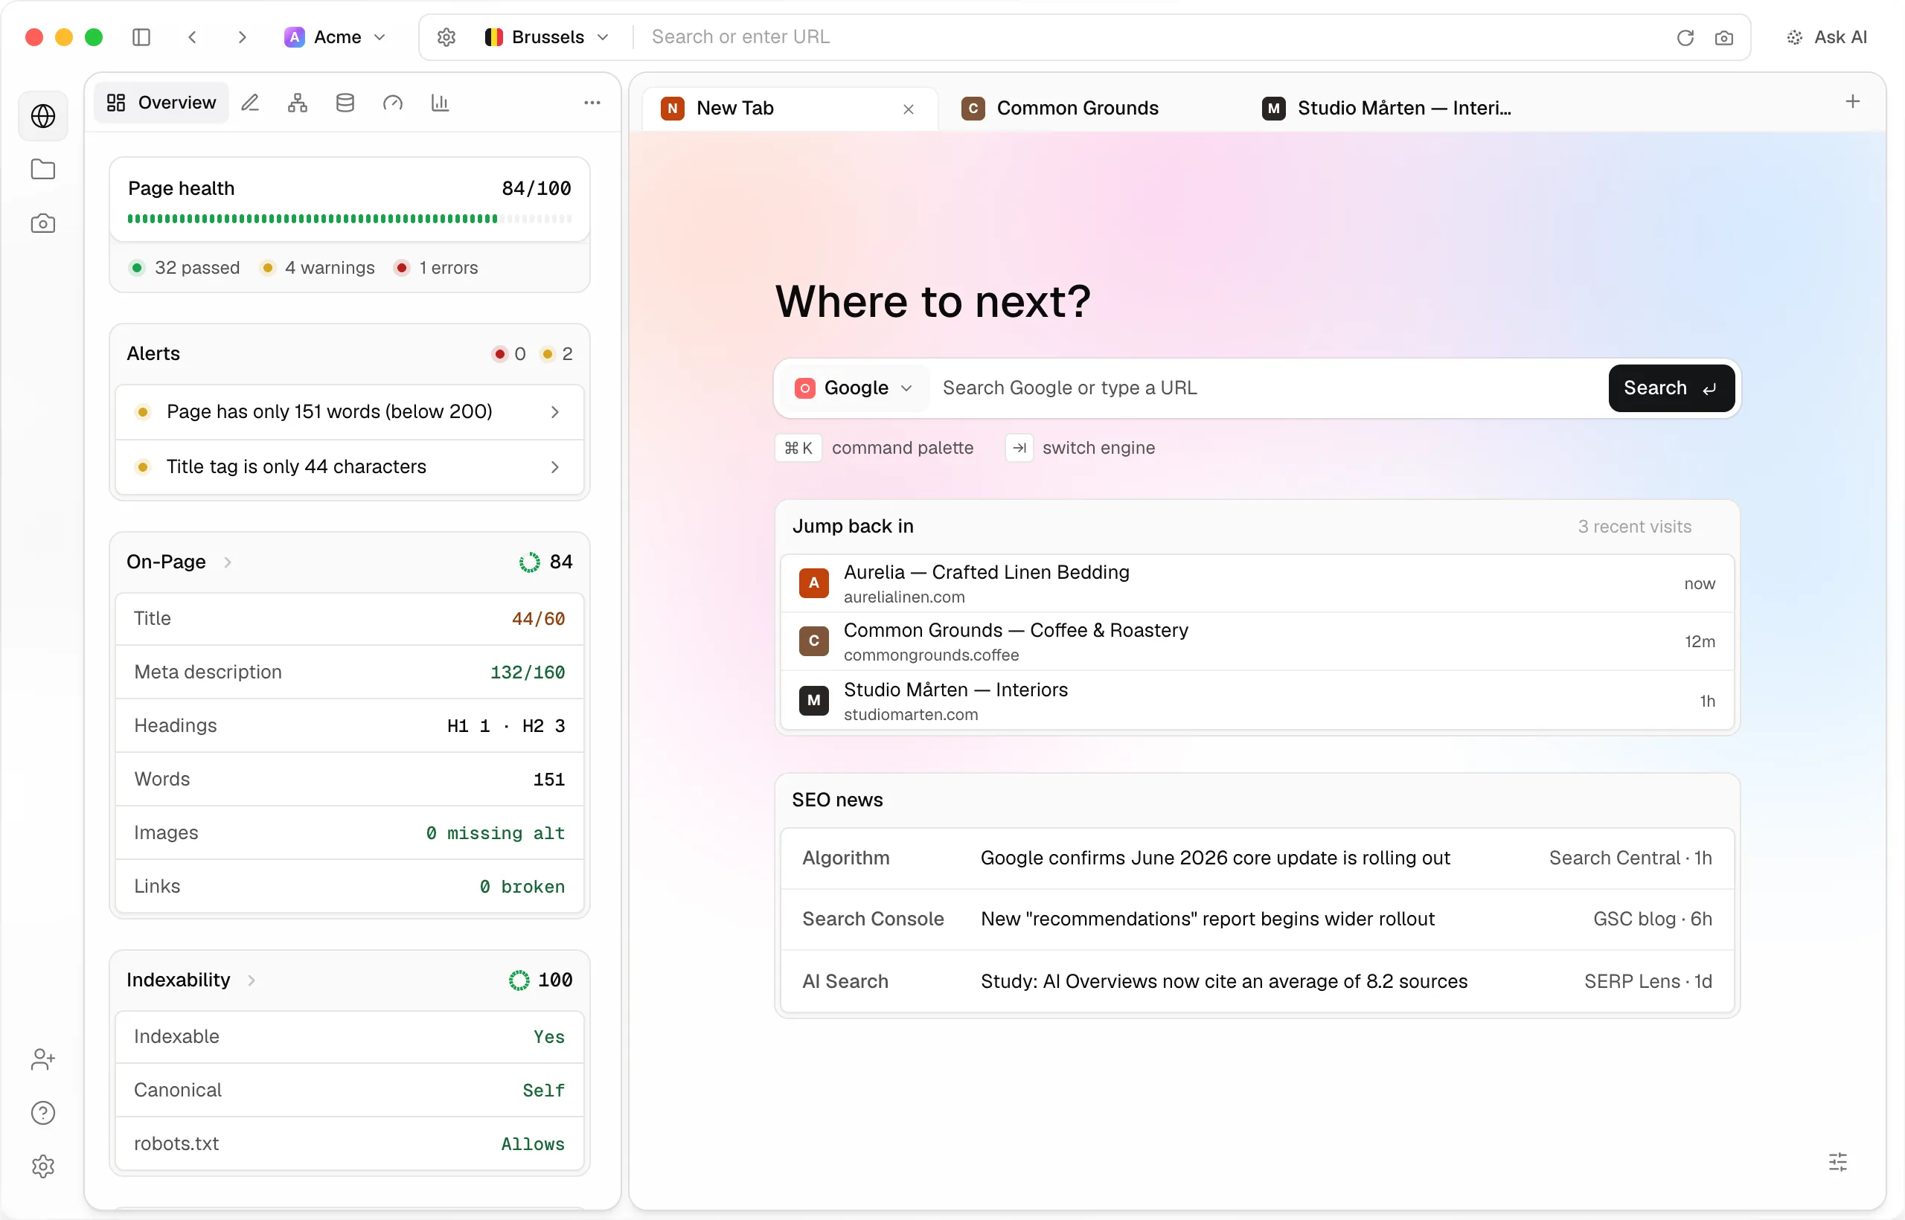This screenshot has width=1905, height=1220.
Task: Add a new tab with plus icon
Action: tap(1852, 101)
